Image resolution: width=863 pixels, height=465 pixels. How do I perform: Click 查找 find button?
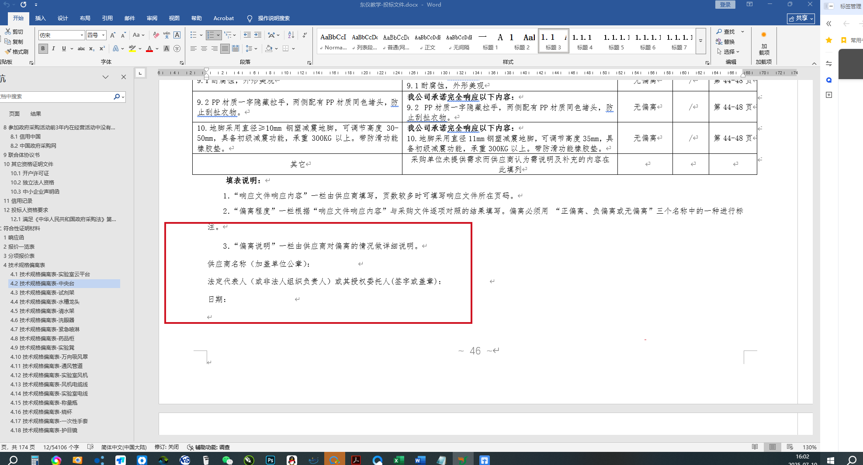point(726,31)
